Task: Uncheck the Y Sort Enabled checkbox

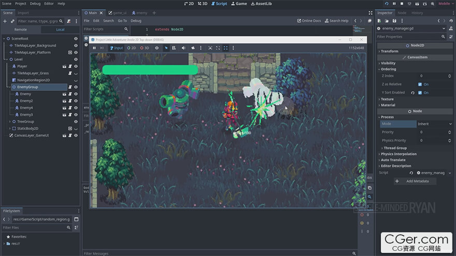Action: [x=420, y=93]
